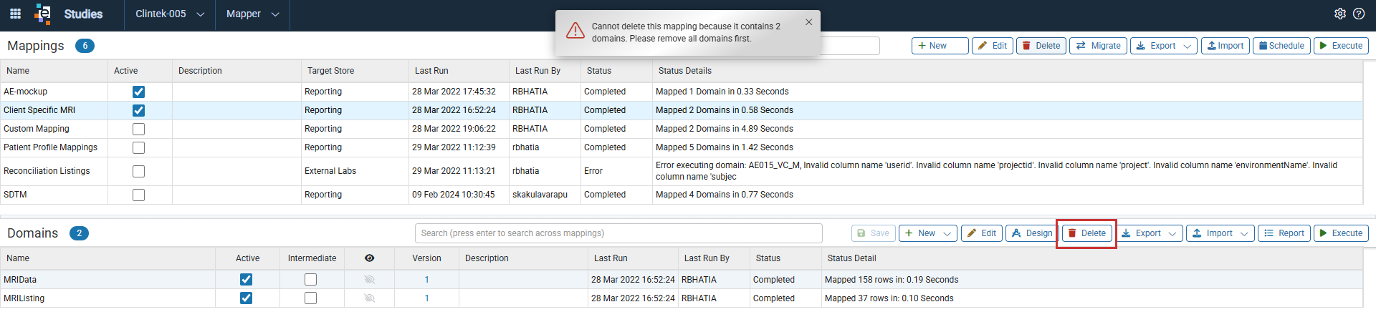Enable Intermediate checkbox for MRIListing
This screenshot has height=317, width=1376.
coord(310,298)
